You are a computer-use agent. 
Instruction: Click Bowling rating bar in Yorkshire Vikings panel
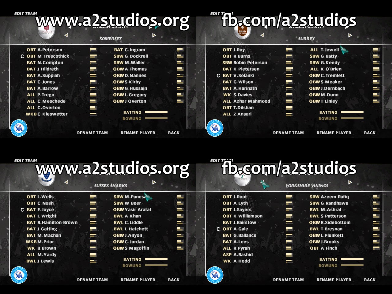352,265
